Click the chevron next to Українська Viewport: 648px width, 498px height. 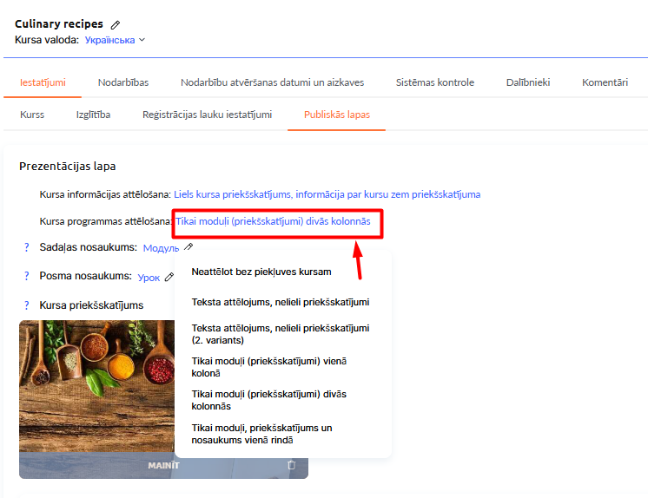142,40
